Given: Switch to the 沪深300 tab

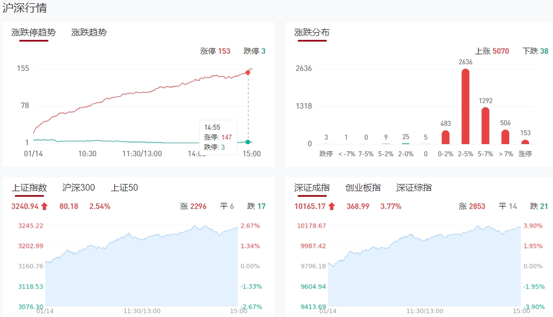Looking at the screenshot, I should [78, 187].
